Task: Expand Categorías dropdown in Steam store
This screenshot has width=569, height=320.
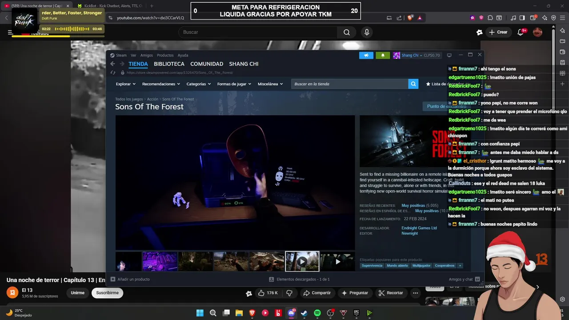Action: [199, 84]
